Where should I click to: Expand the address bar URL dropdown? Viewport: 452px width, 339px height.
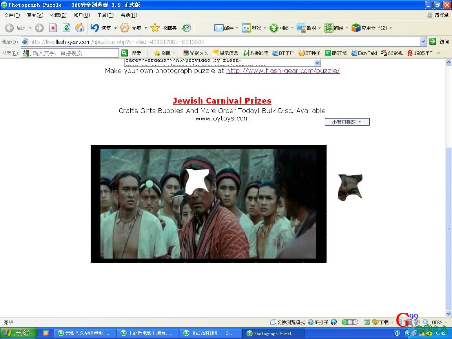pyautogui.click(x=423, y=42)
